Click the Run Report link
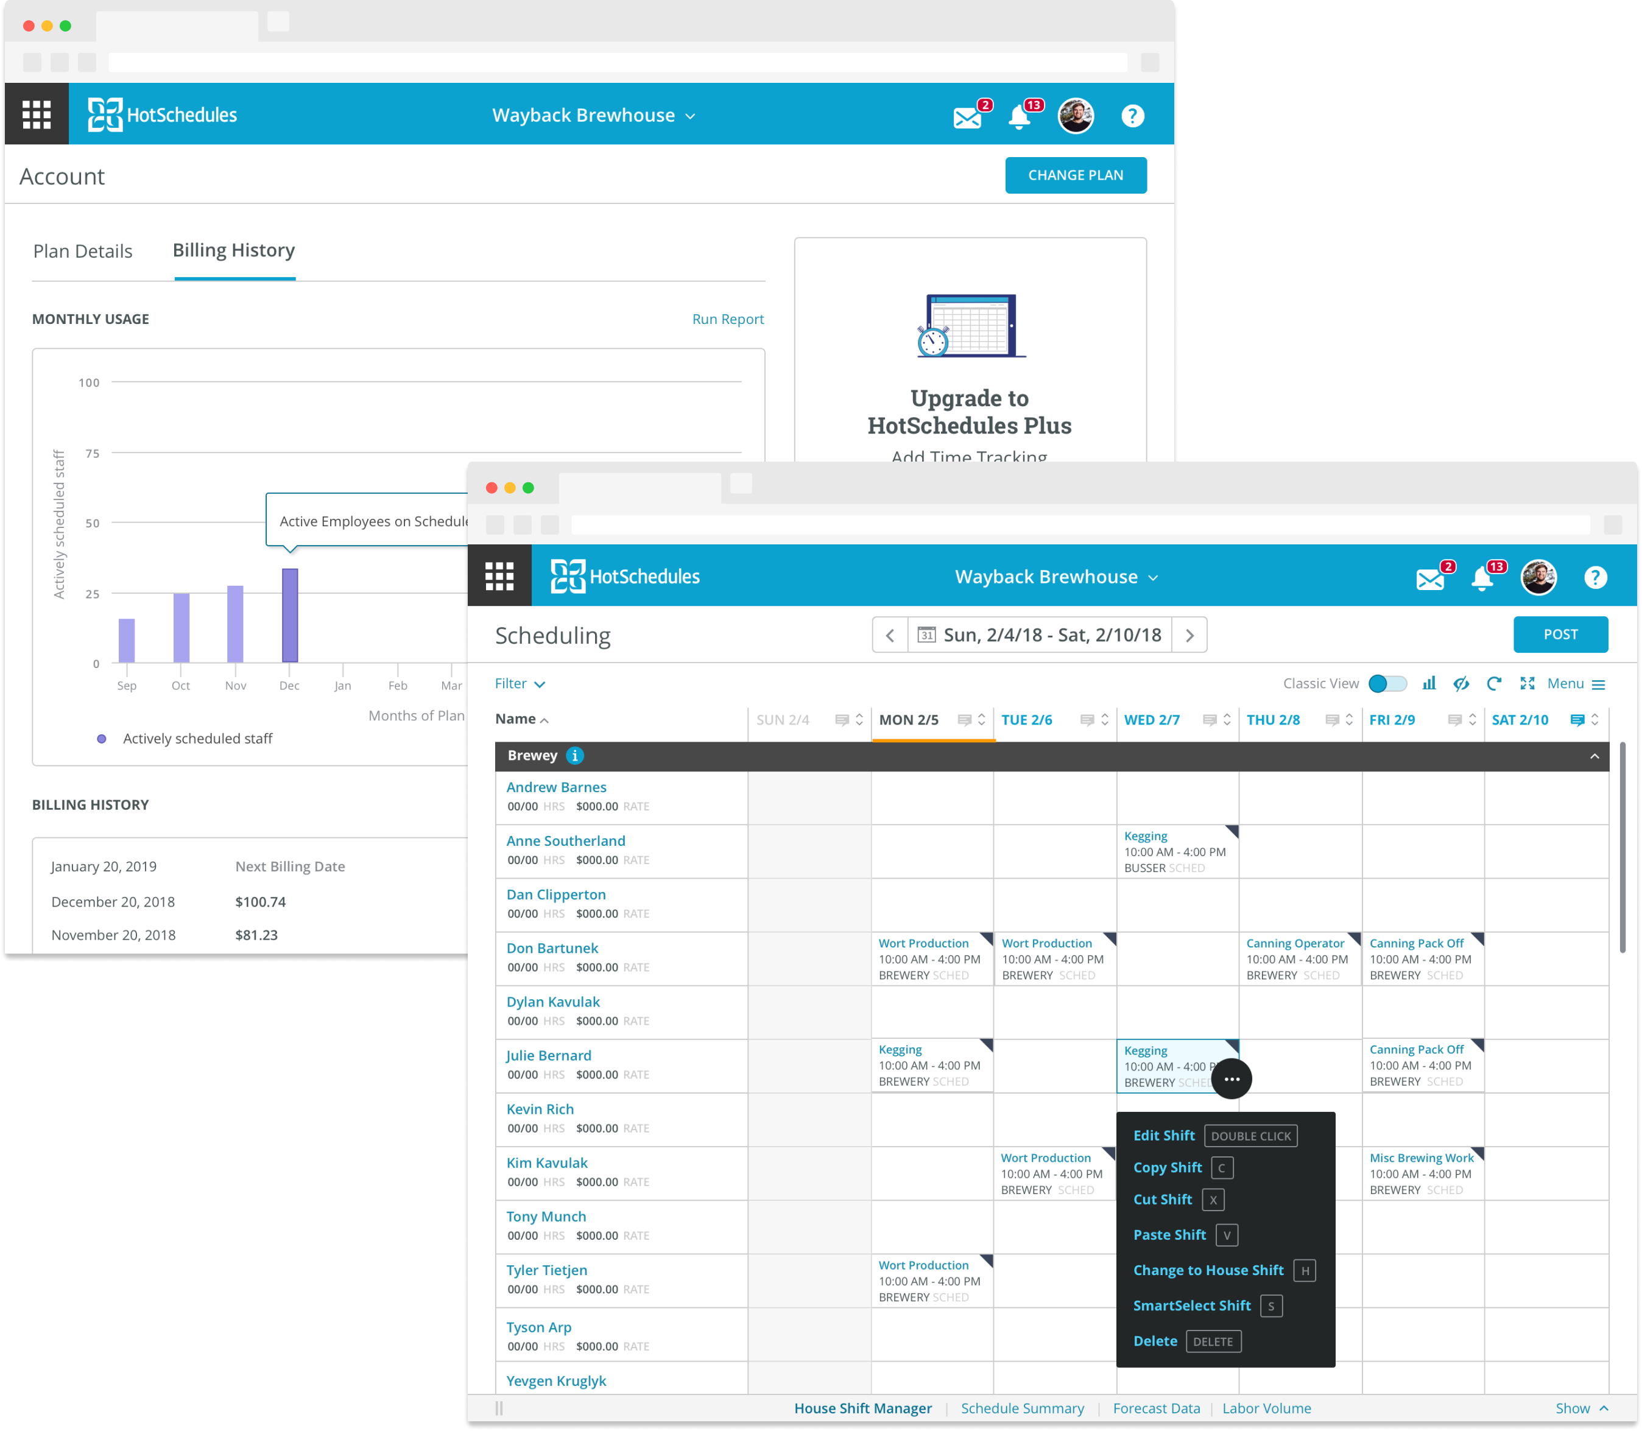The image size is (1642, 1431). 728,320
